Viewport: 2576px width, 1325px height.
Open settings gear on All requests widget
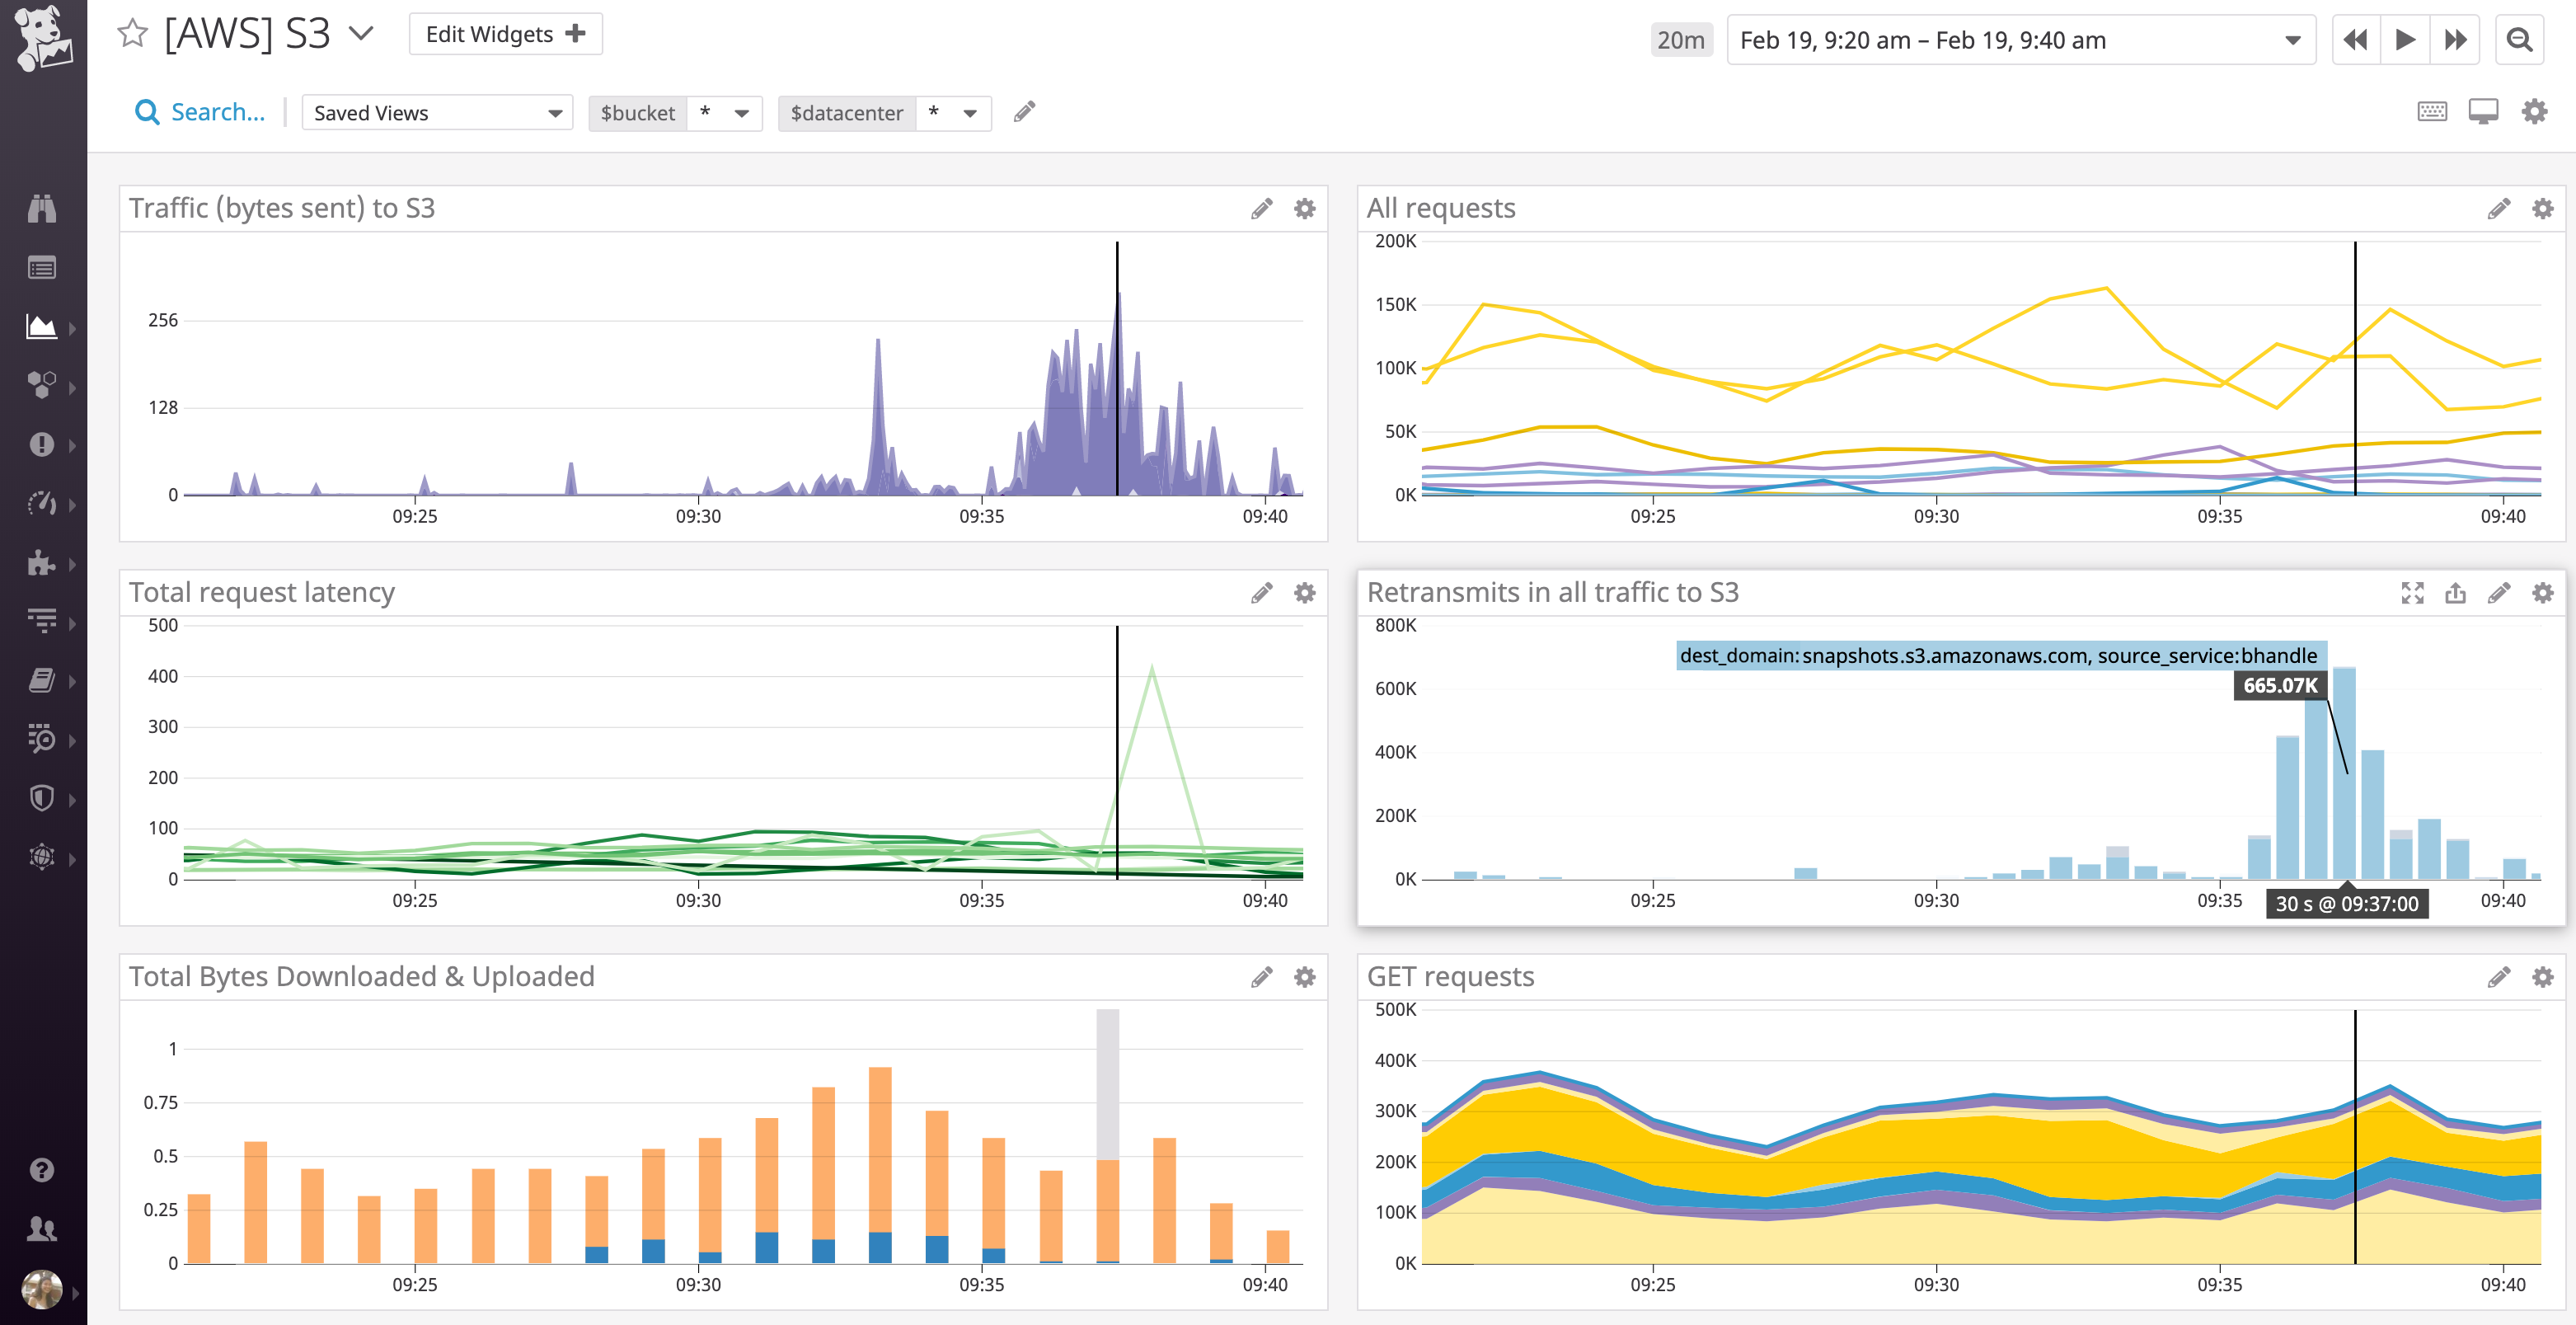2541,208
